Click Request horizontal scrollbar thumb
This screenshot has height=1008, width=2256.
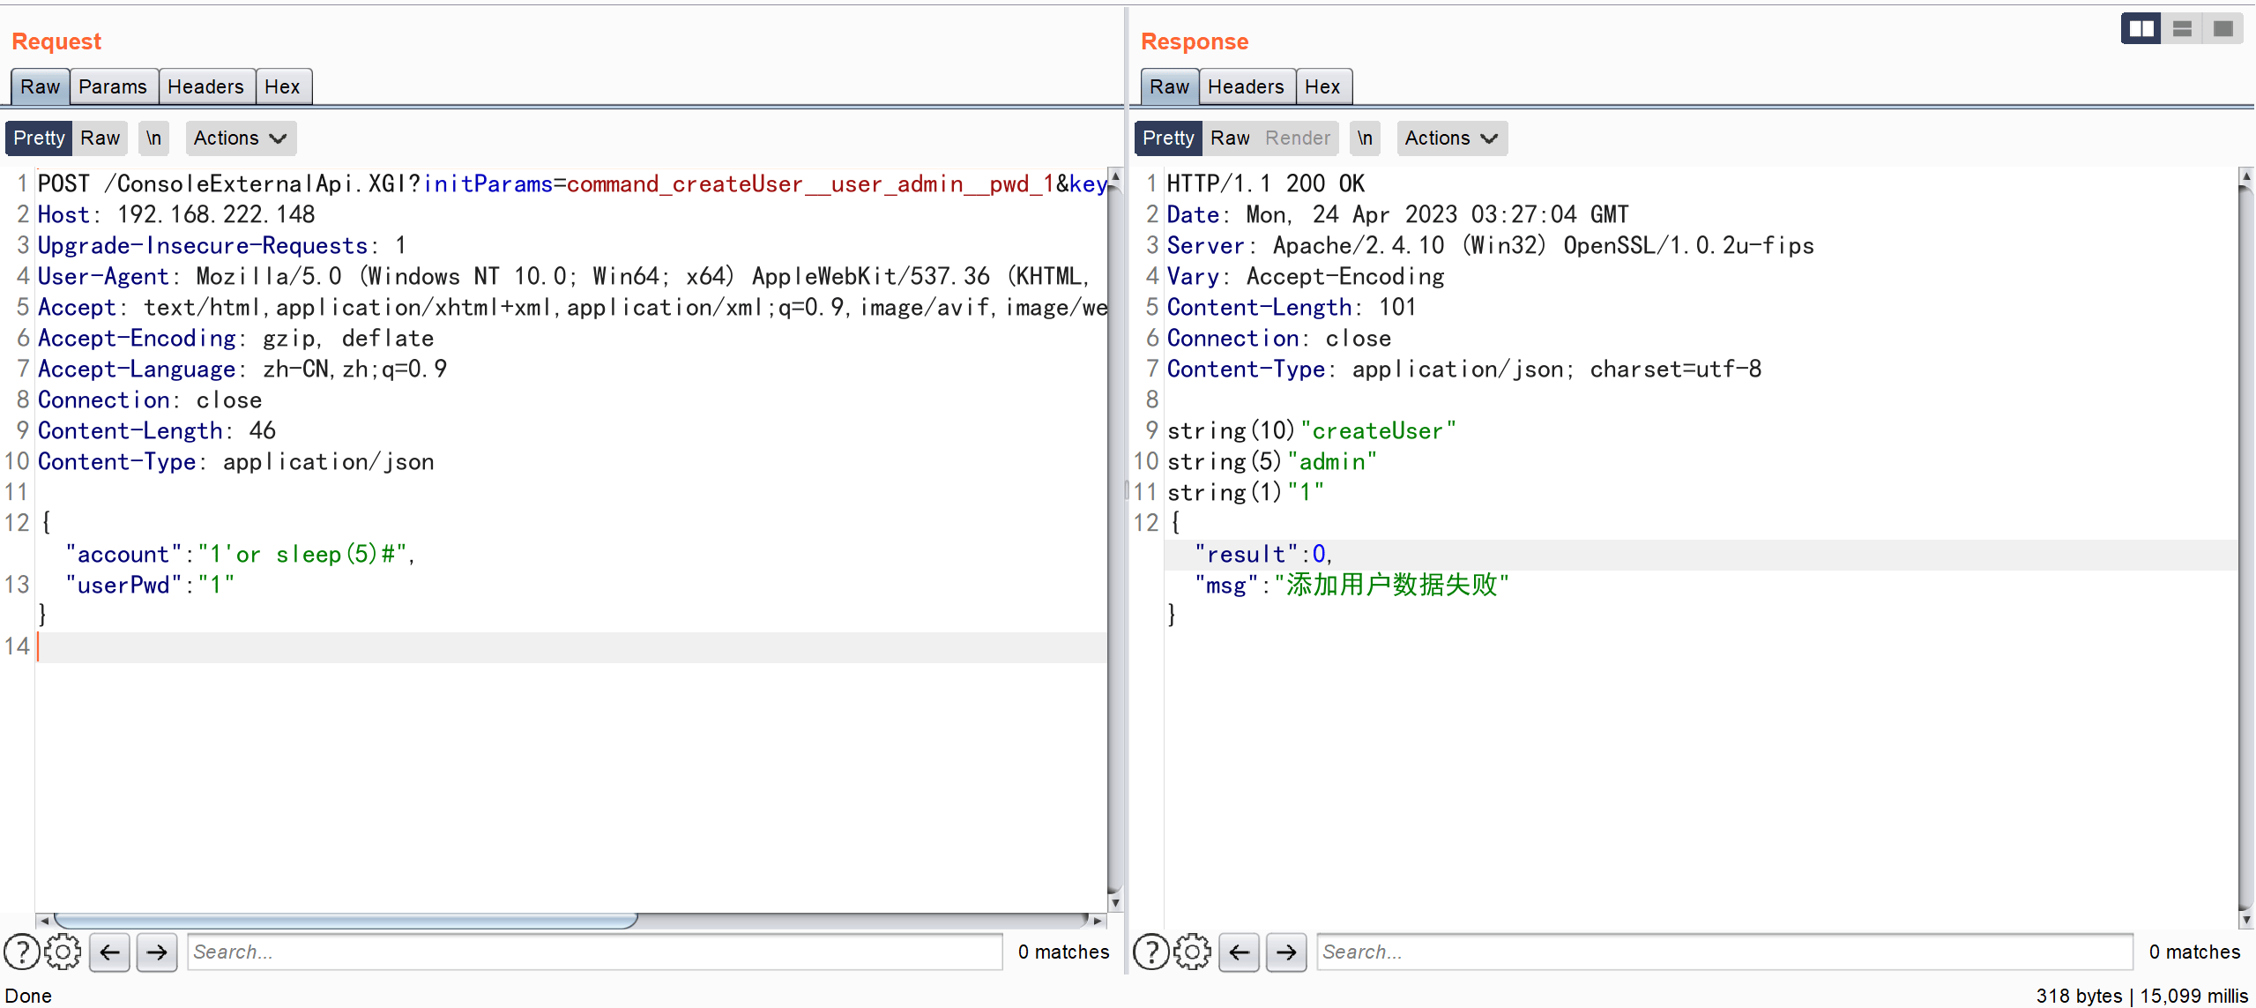tap(345, 921)
